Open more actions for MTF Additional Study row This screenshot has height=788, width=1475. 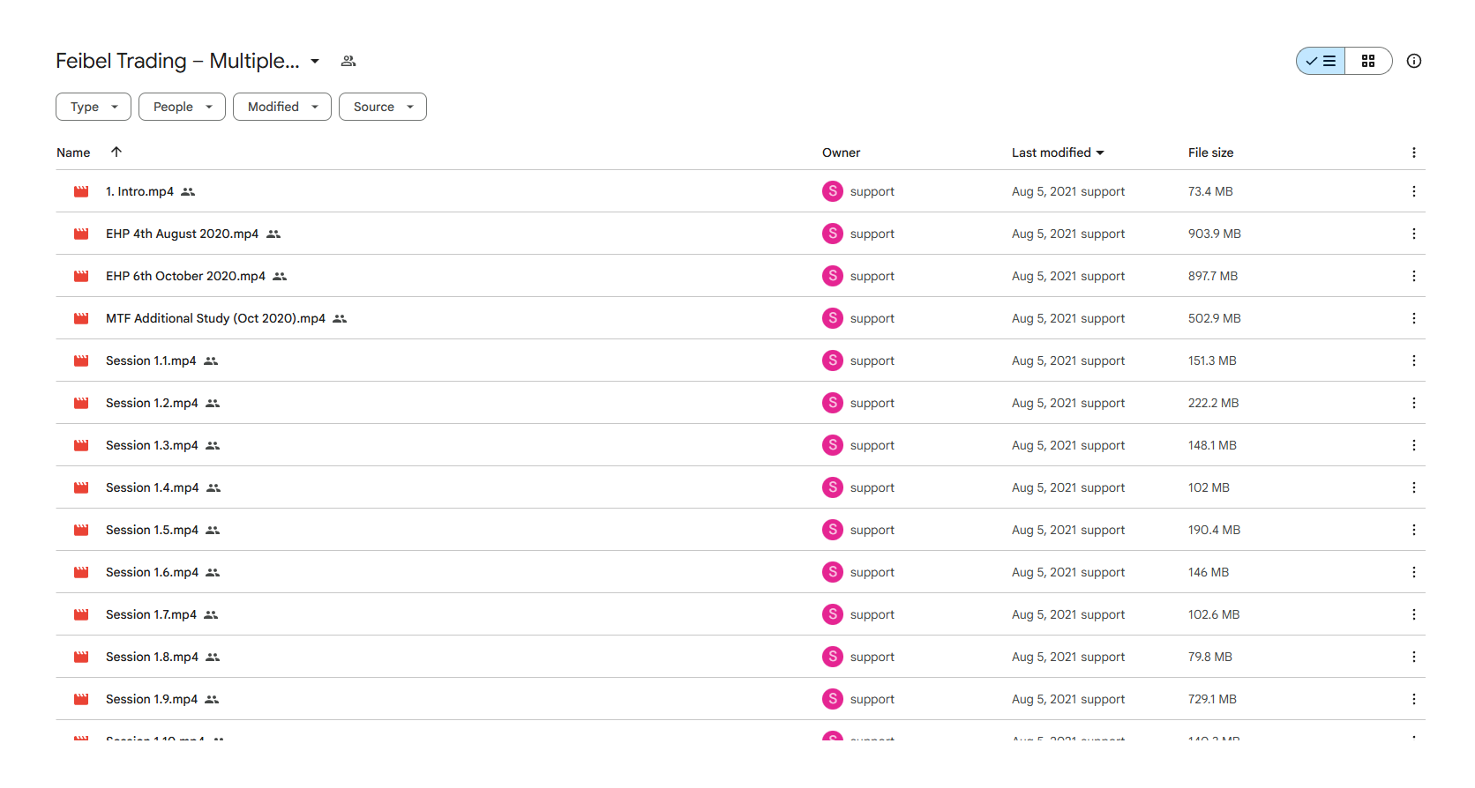[x=1414, y=318]
